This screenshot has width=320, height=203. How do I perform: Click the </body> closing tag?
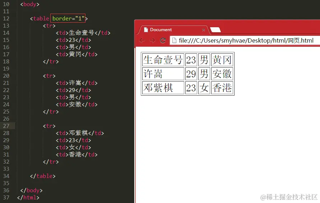click(32, 190)
